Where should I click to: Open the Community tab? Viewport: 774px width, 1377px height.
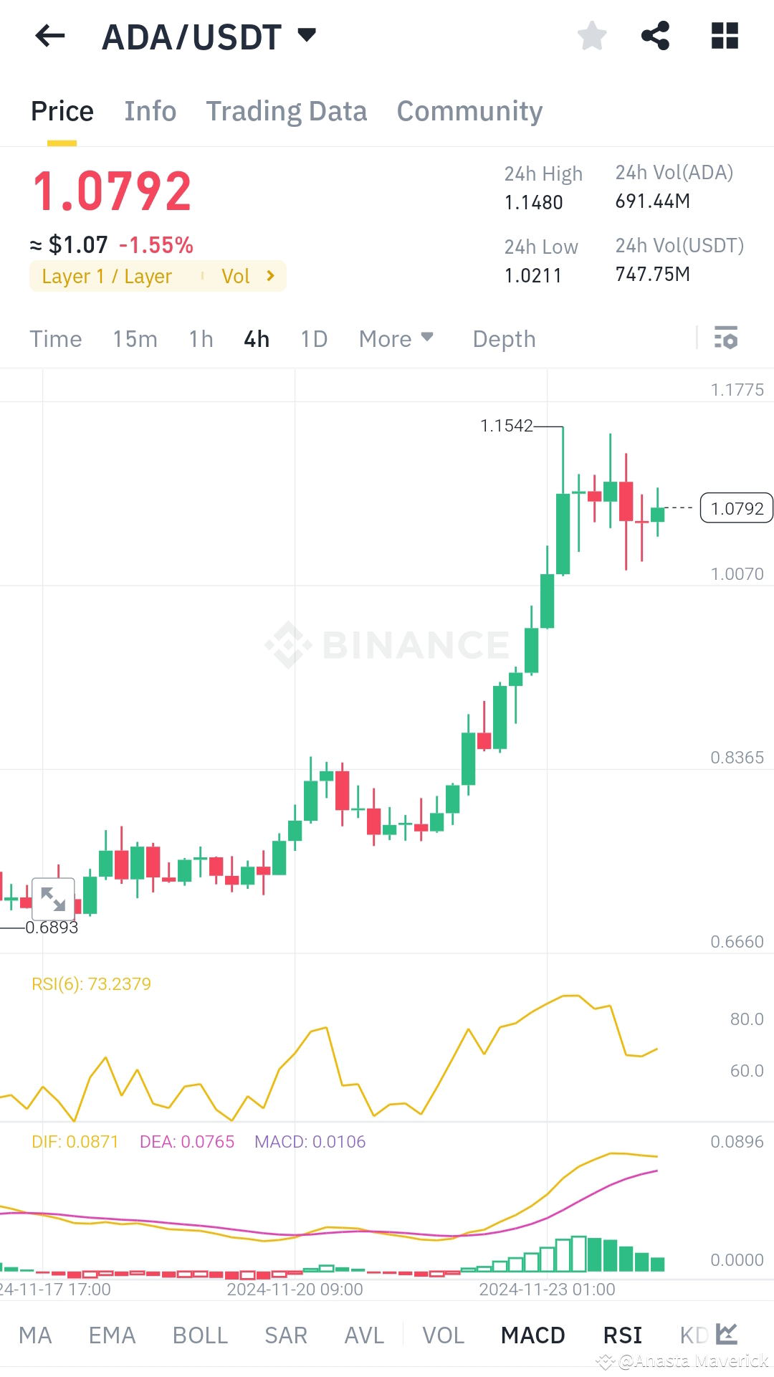[469, 110]
